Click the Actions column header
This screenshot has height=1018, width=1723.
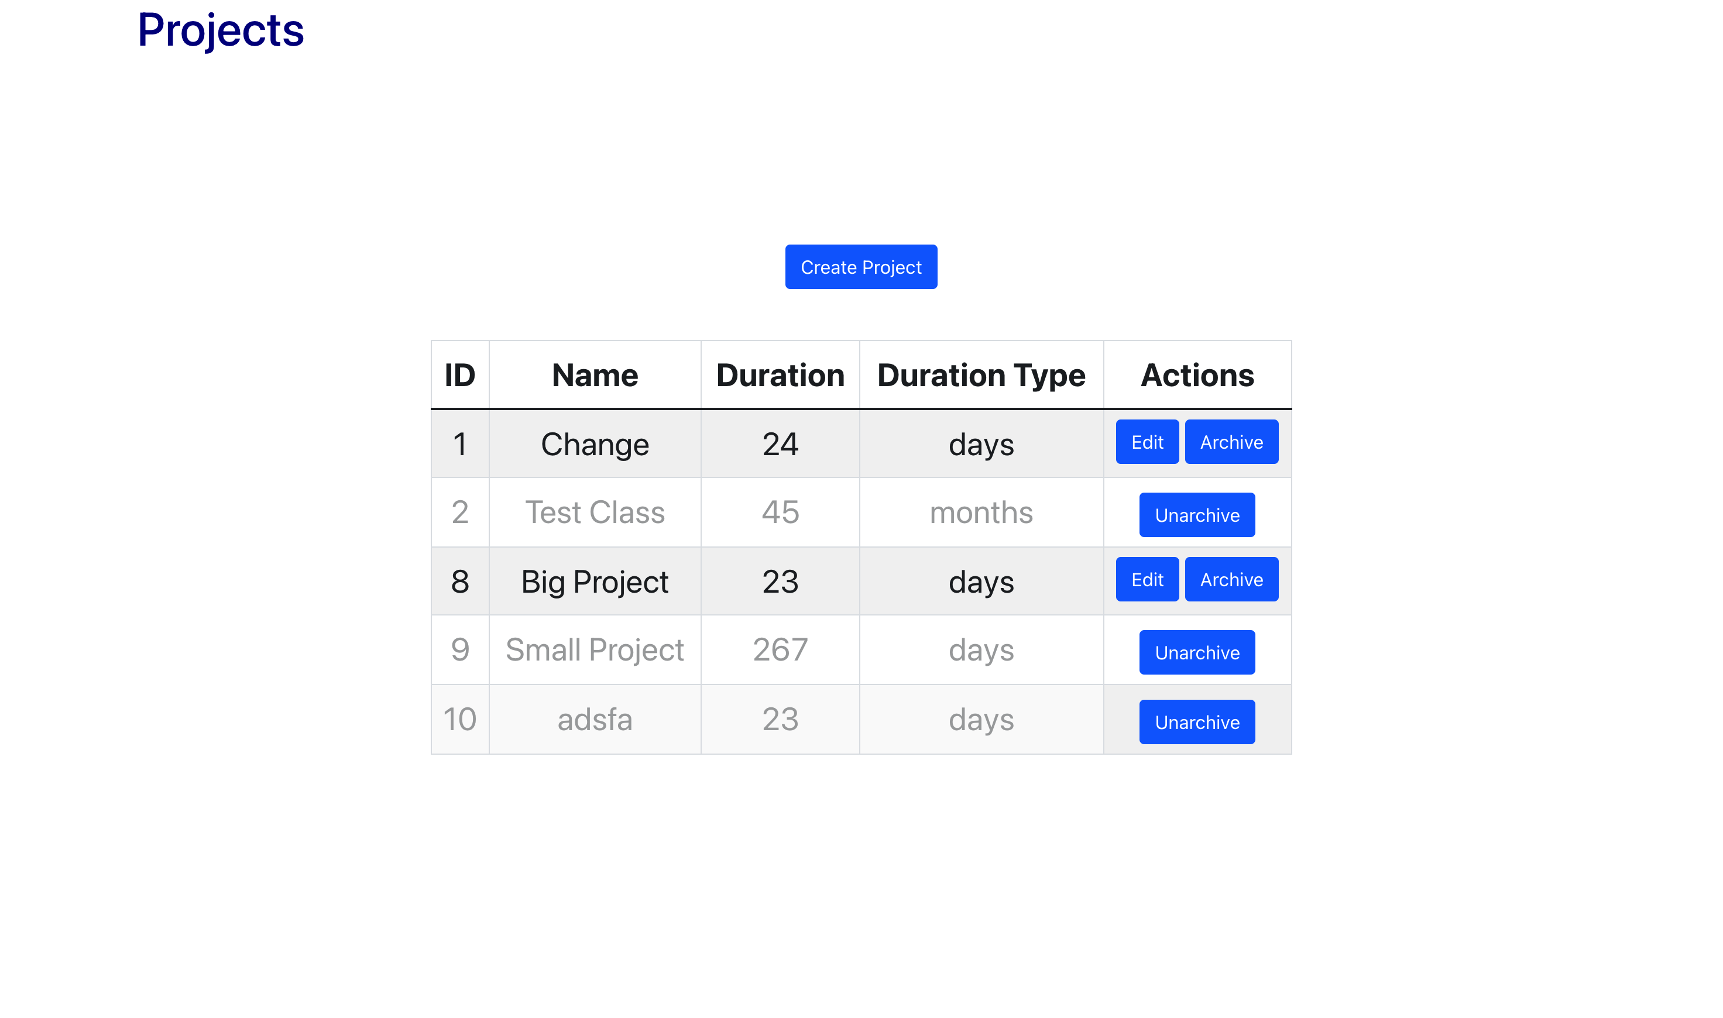[x=1197, y=374]
